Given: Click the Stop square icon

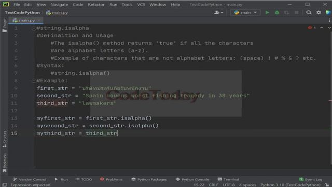Looking at the screenshot, I should pos(296,12).
